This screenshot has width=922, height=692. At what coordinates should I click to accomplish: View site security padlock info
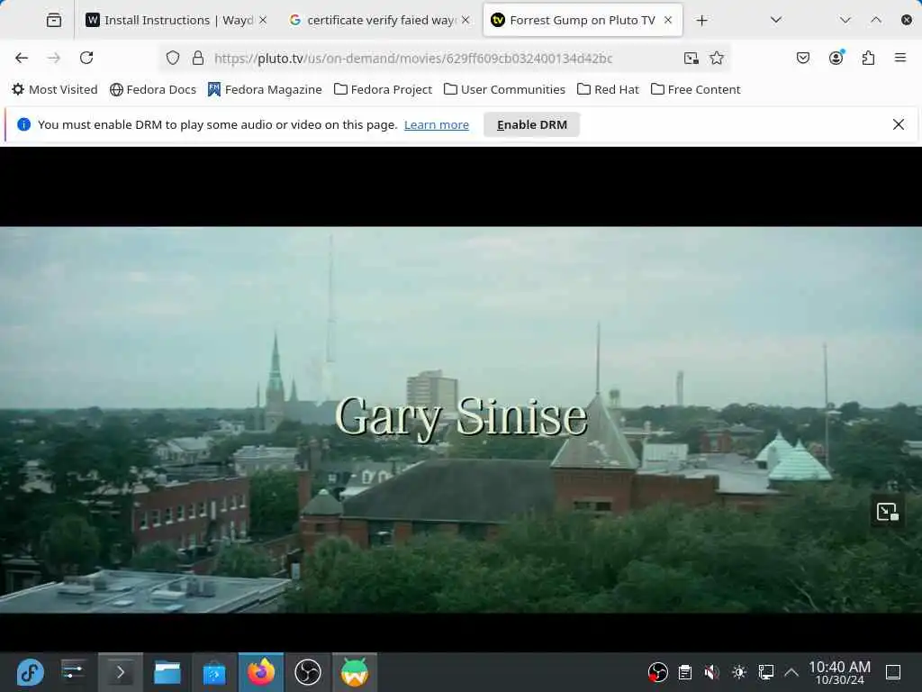tap(198, 58)
